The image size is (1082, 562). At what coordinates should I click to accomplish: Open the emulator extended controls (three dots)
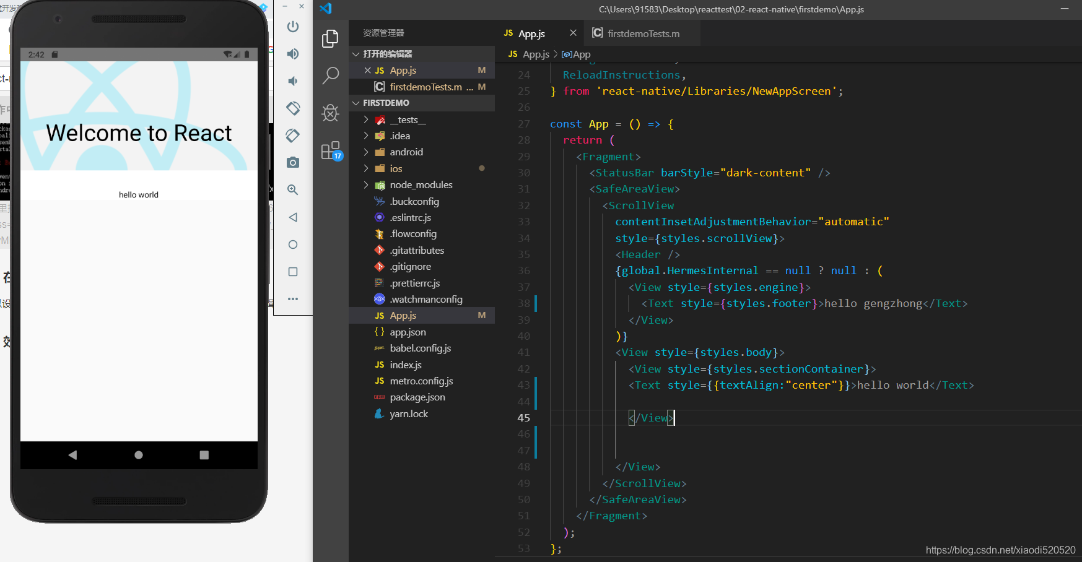[293, 299]
